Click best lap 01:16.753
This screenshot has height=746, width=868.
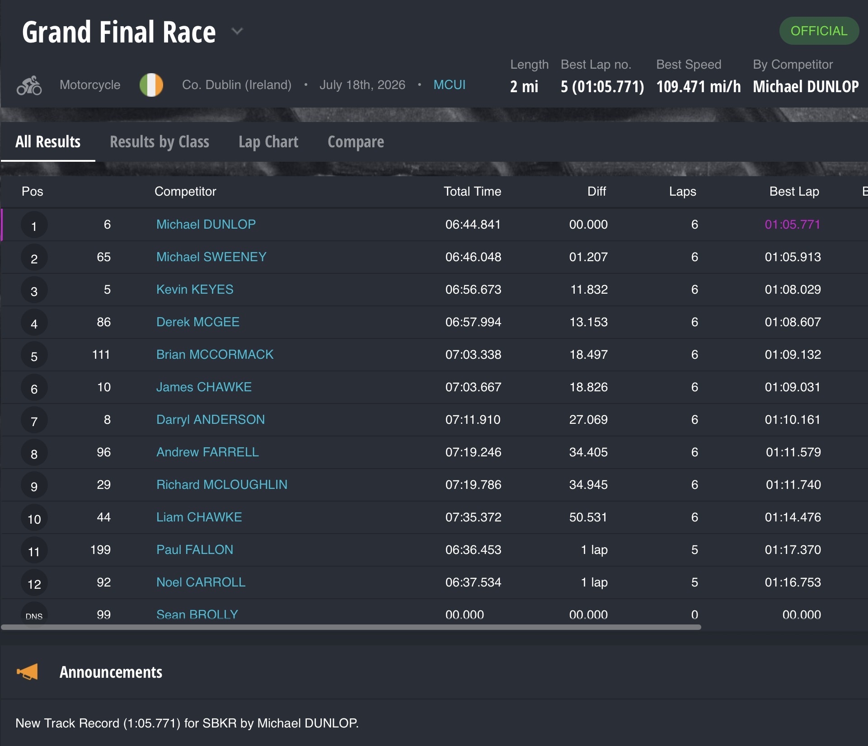point(793,582)
